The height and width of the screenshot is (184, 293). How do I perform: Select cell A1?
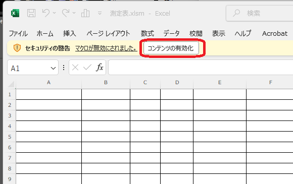pyautogui.click(x=49, y=94)
